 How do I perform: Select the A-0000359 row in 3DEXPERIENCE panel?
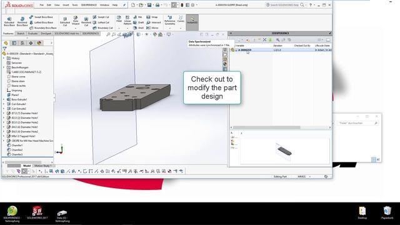281,50
